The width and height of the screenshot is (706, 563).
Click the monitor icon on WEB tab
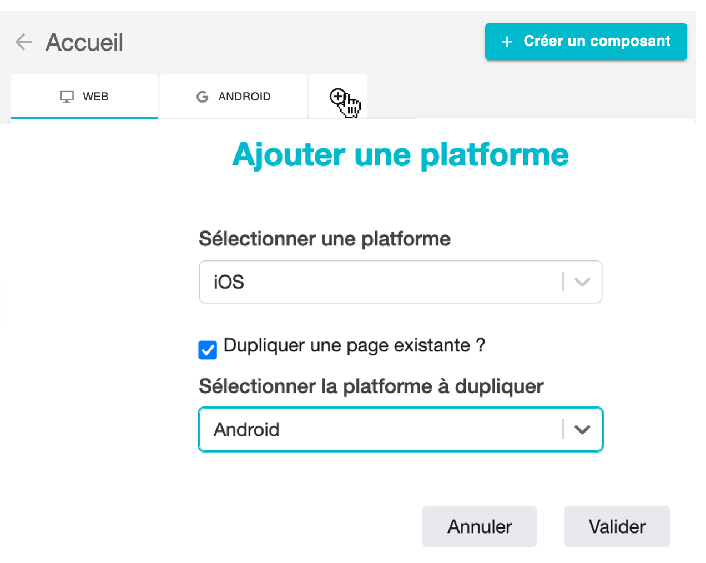(x=67, y=97)
